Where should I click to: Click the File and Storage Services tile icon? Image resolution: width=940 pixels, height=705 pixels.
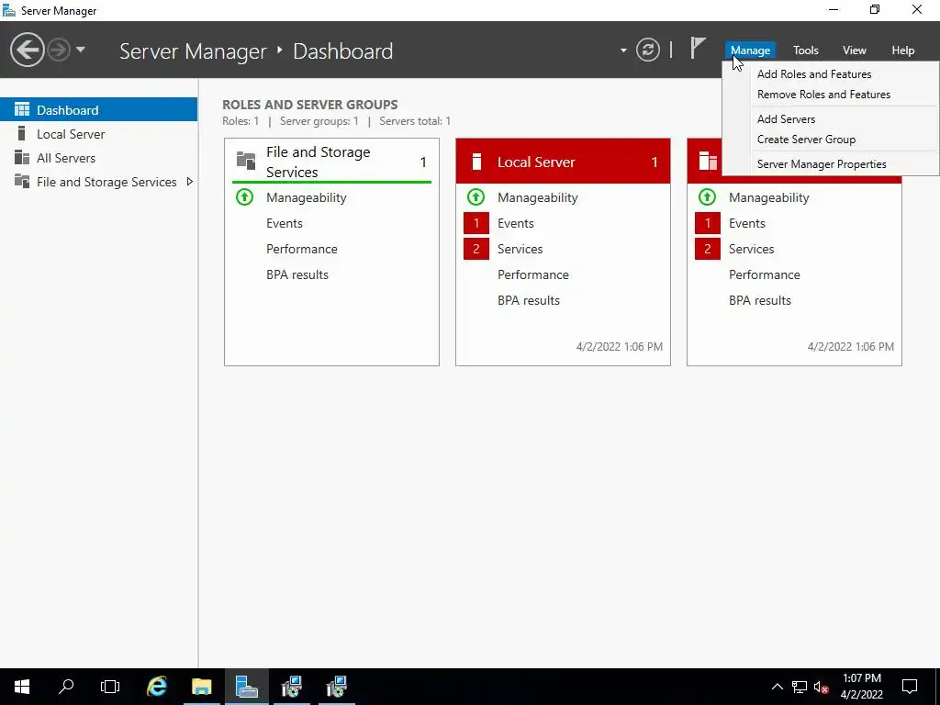point(246,161)
